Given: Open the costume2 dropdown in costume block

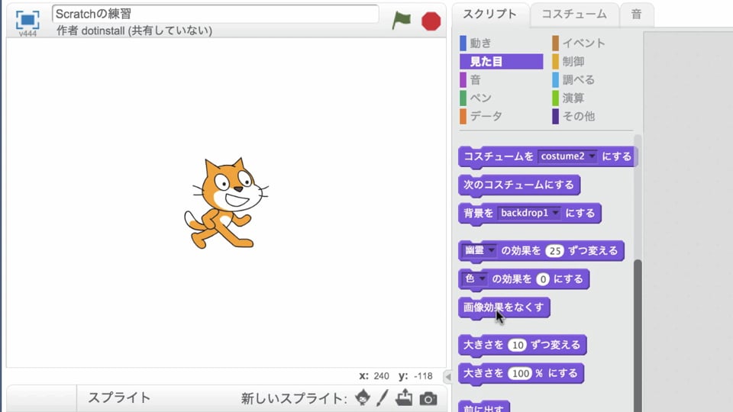Looking at the screenshot, I should [567, 156].
